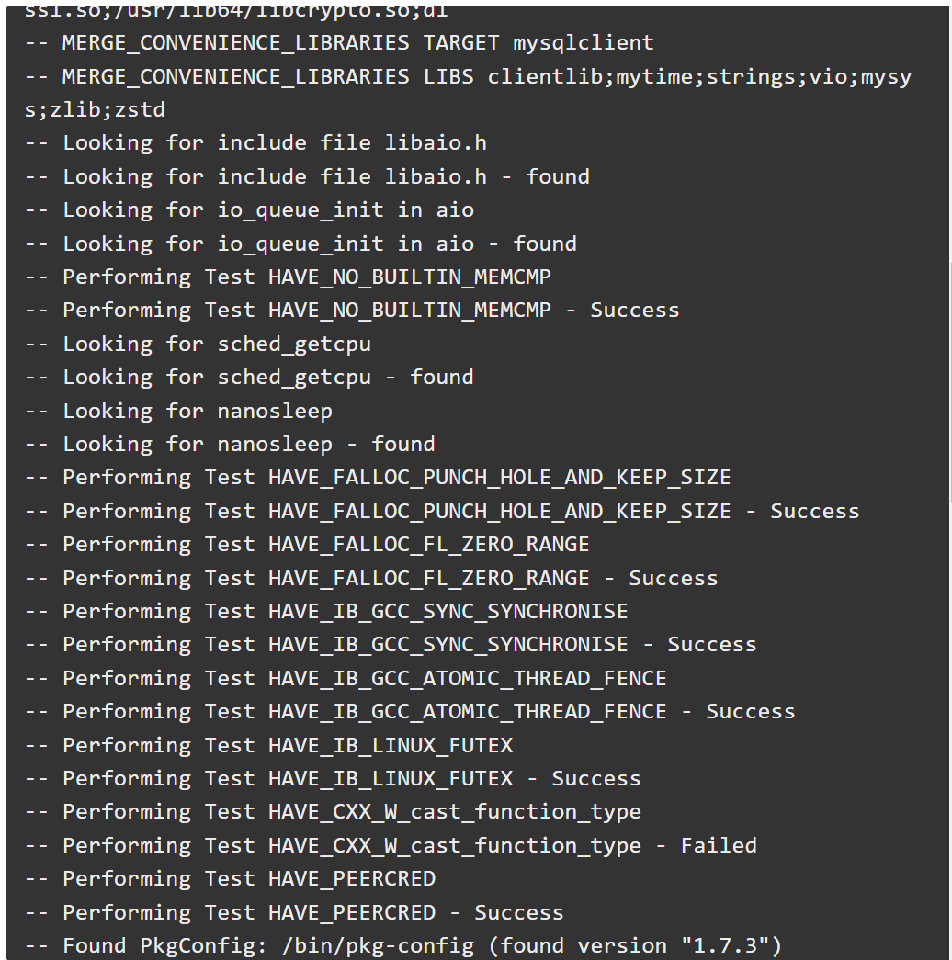Image resolution: width=952 pixels, height=960 pixels.
Task: Click 'HAVE_FALLOC_PUNCH_HOLE_AND_KEEP_SIZE - Success' line
Action: (x=442, y=511)
